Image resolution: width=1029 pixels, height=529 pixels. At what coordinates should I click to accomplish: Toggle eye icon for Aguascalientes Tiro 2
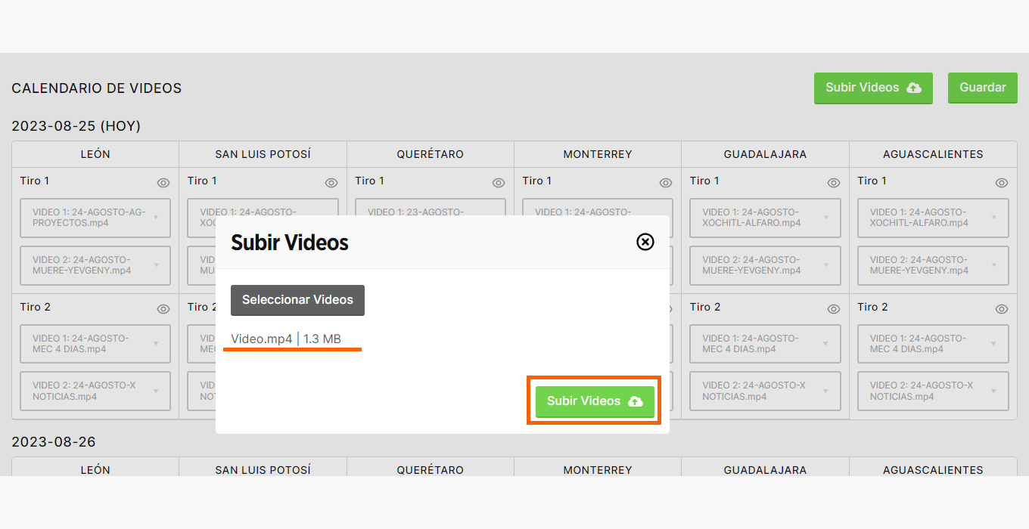(1001, 309)
